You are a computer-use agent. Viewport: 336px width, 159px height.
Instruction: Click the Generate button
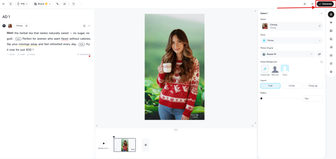click(325, 4)
